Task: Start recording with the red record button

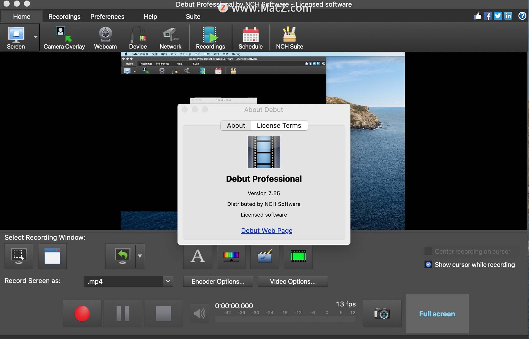Action: 82,314
